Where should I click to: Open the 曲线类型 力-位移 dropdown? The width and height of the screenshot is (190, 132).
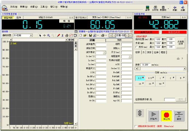31,35
